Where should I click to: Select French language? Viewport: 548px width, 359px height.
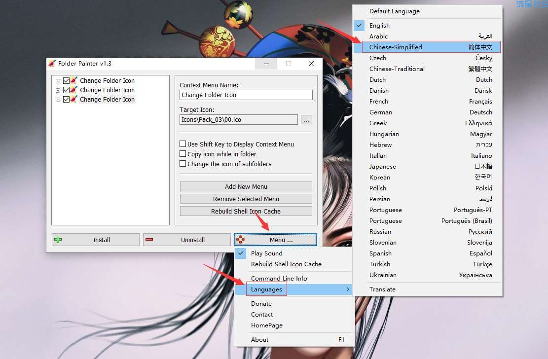point(428,101)
